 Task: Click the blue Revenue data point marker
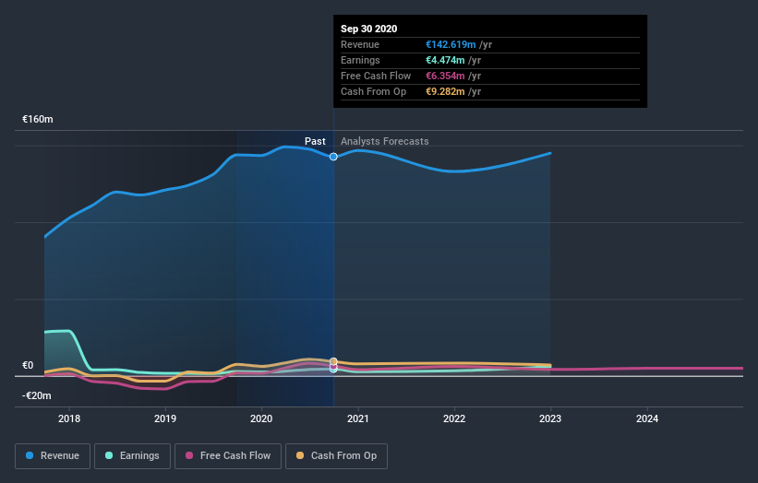pos(333,157)
